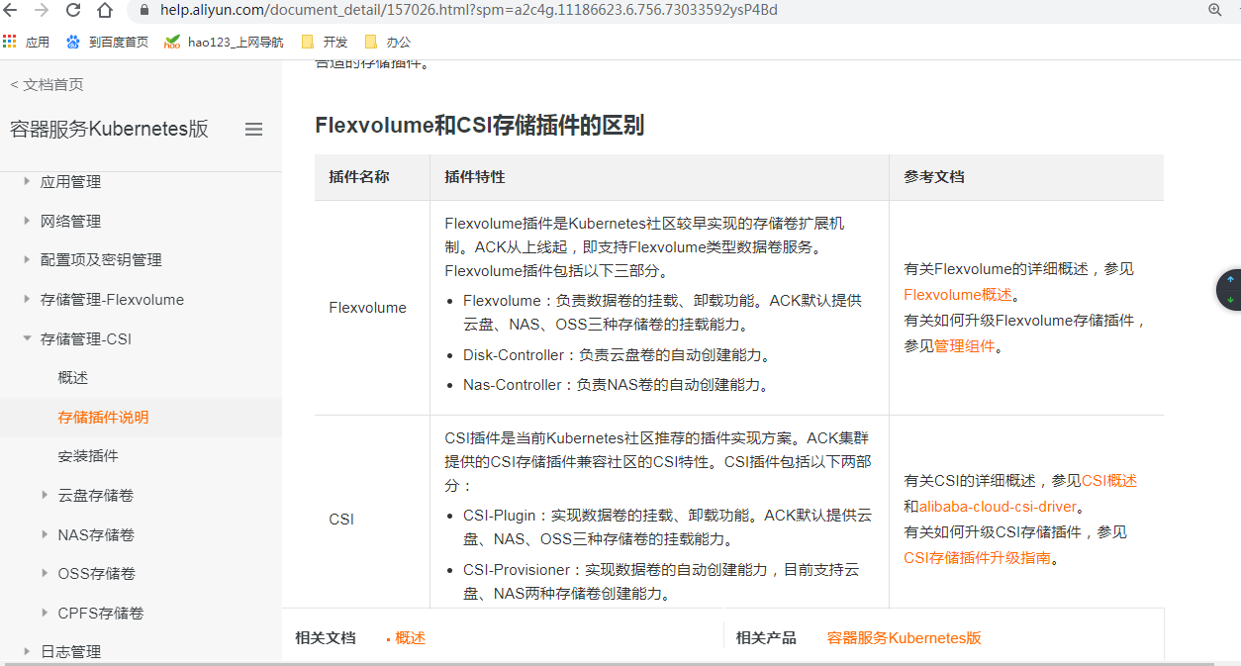The image size is (1241, 666).
Task: Open the CSI存储插件升级指南 link
Action: 977,557
